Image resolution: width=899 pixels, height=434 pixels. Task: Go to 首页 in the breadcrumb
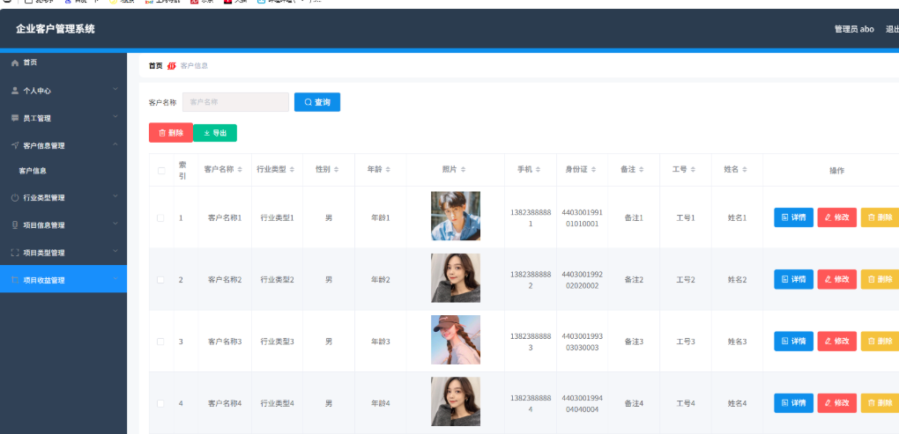pyautogui.click(x=155, y=66)
